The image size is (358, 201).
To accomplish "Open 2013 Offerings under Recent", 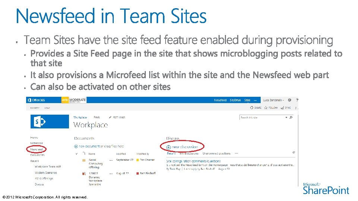I will (x=44, y=178).
